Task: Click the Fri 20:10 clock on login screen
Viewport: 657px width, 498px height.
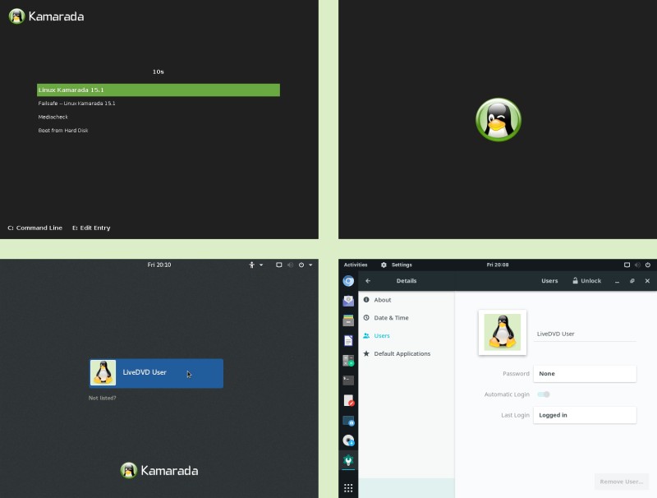Action: click(159, 265)
